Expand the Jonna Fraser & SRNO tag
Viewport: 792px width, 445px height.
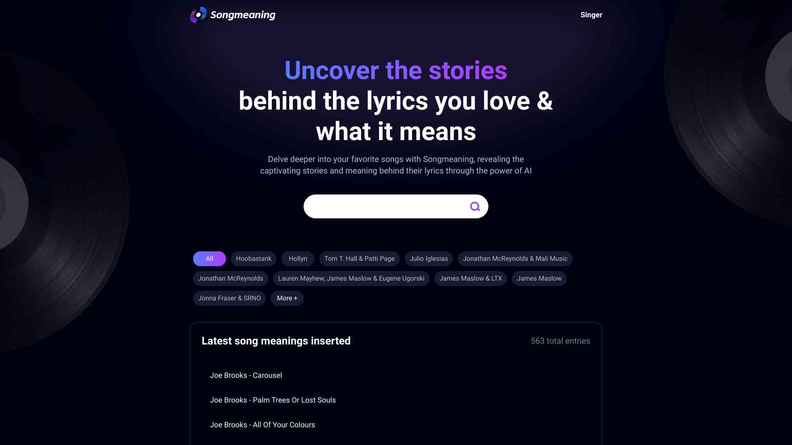pos(229,298)
